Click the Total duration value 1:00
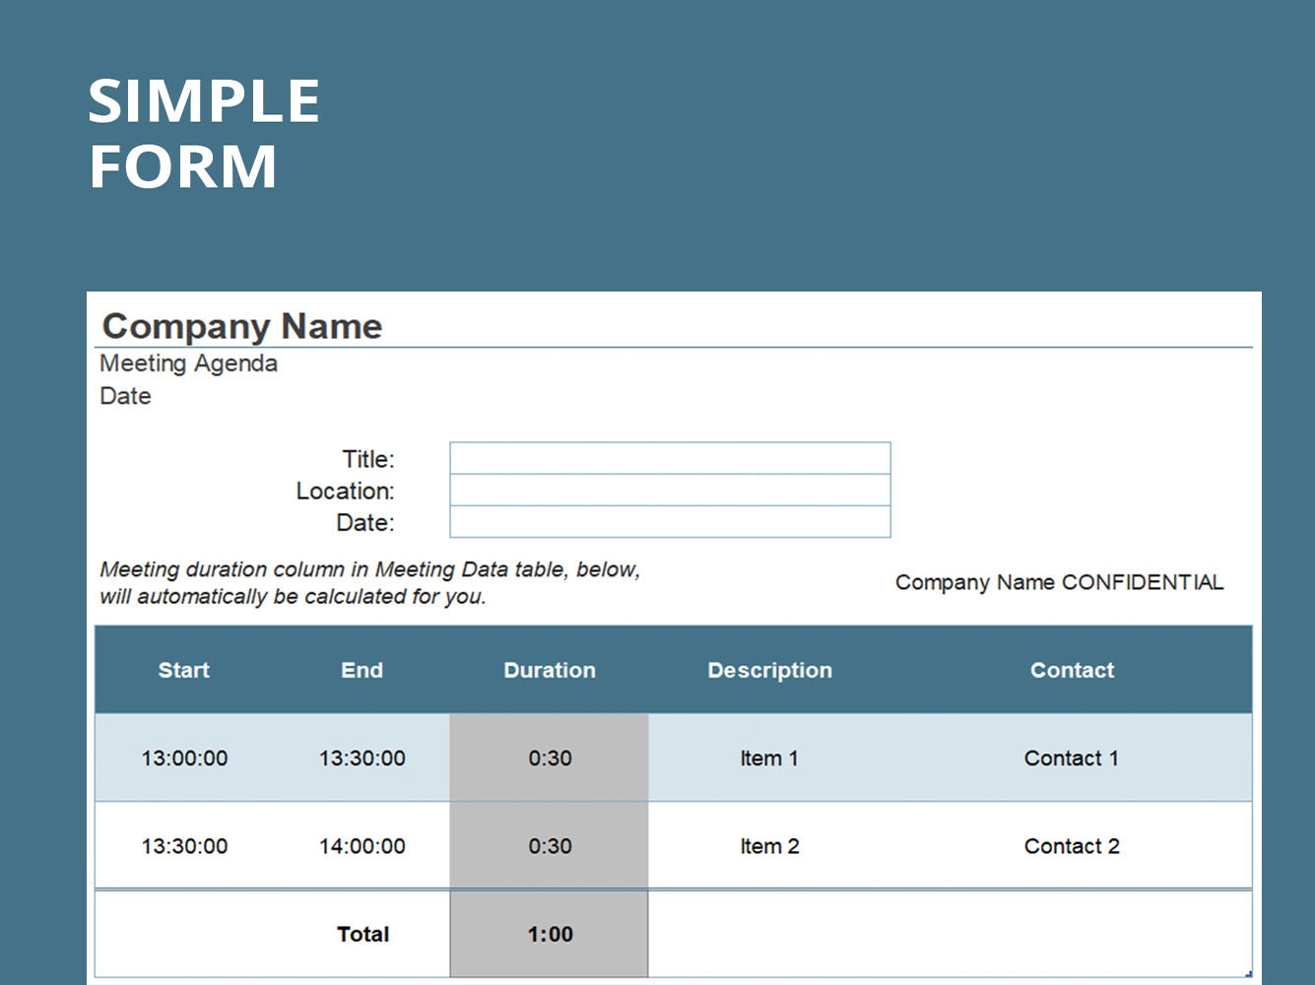This screenshot has height=985, width=1315. click(x=549, y=933)
